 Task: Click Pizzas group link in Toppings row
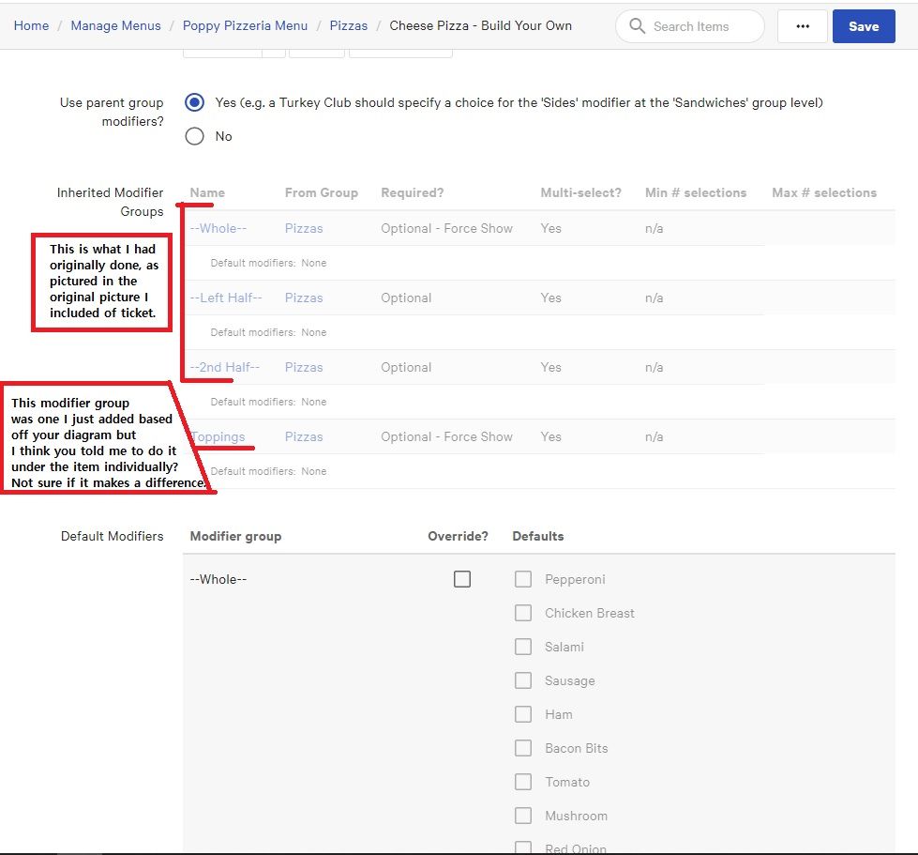point(304,436)
